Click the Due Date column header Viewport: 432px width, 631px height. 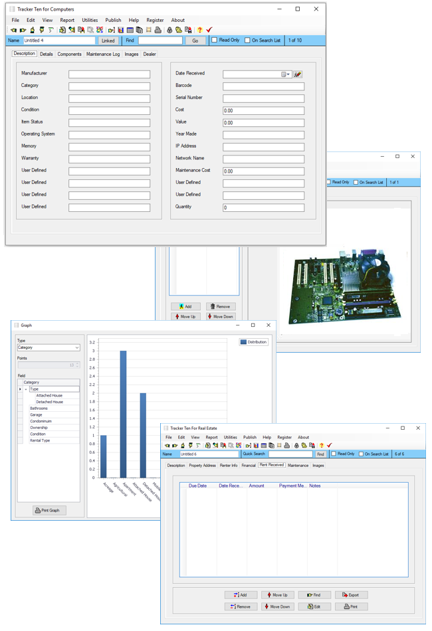pyautogui.click(x=197, y=486)
